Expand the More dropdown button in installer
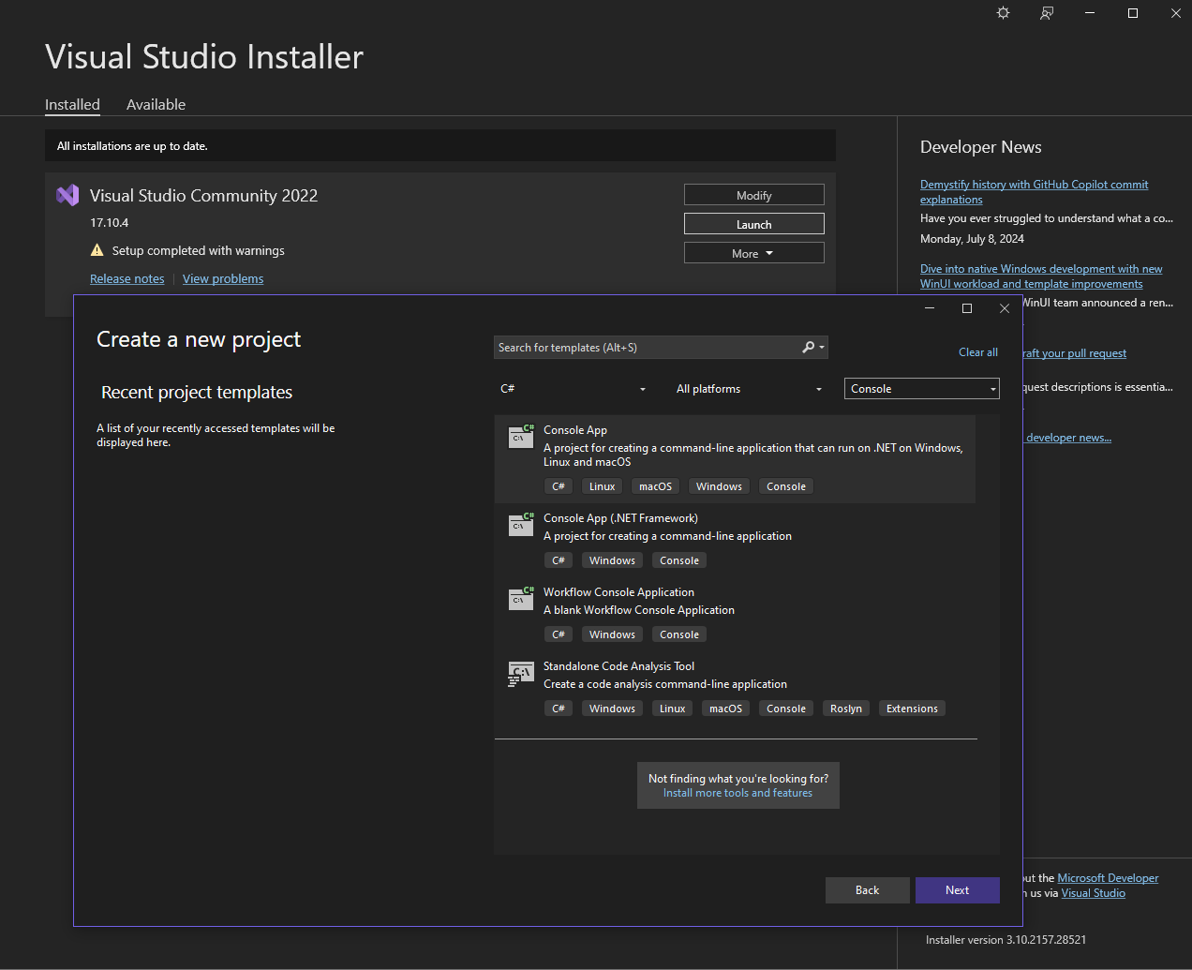The width and height of the screenshot is (1192, 970). [x=754, y=253]
